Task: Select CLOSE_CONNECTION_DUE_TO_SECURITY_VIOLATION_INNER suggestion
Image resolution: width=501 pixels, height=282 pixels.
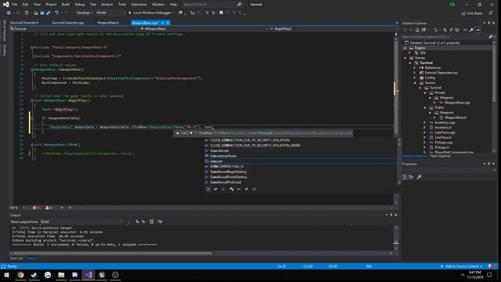Action: [255, 146]
